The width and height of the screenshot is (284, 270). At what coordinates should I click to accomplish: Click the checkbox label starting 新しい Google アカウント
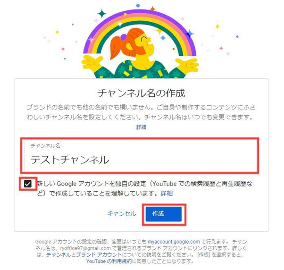pos(144,189)
